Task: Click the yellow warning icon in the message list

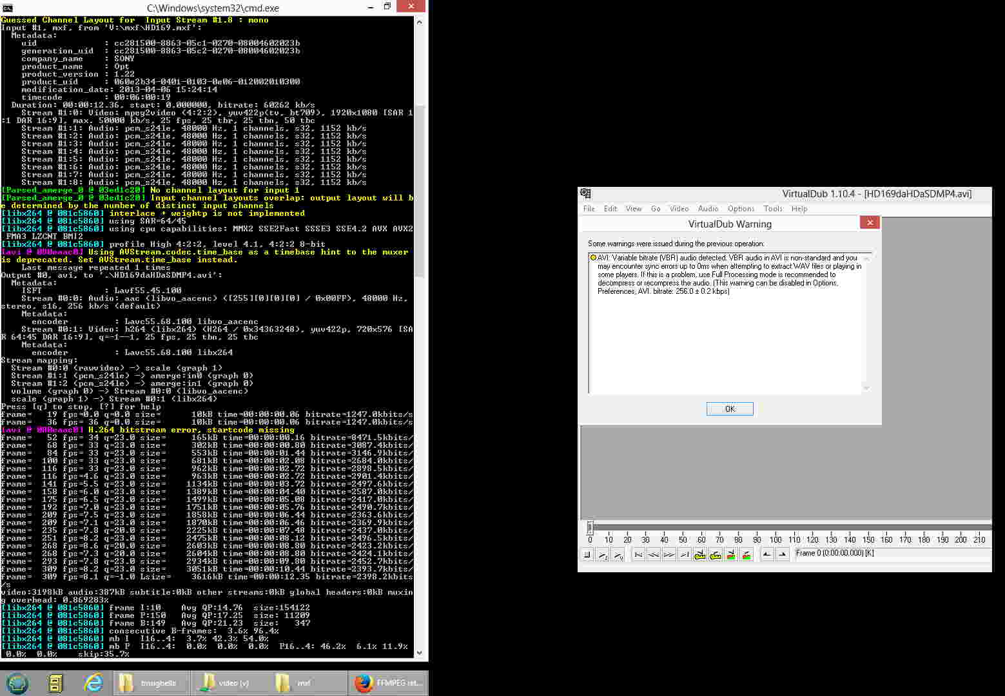Action: click(x=593, y=258)
